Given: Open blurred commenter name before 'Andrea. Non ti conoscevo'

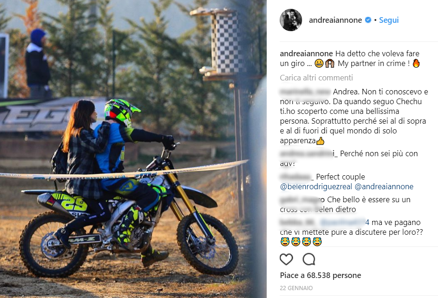Looking at the screenshot, I should tap(305, 92).
